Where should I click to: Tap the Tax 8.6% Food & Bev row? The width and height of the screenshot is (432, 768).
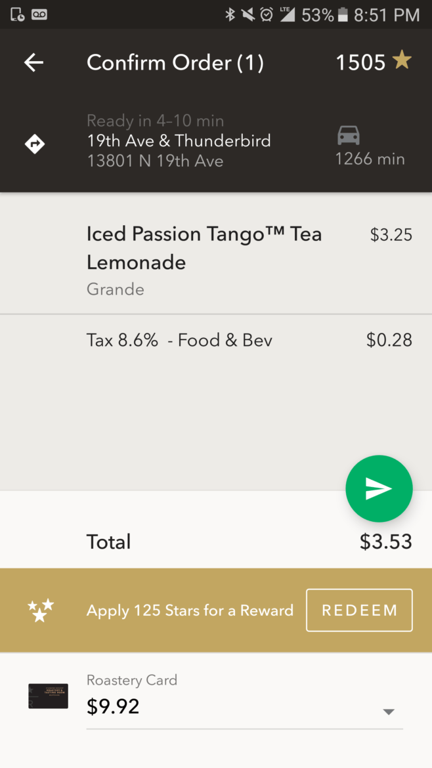(x=216, y=340)
